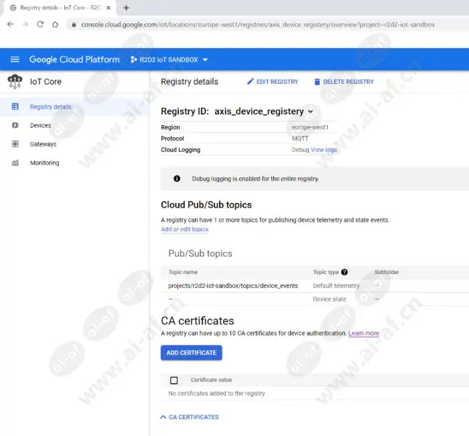
Task: Click the Gateways sidebar icon
Action: click(x=15, y=144)
